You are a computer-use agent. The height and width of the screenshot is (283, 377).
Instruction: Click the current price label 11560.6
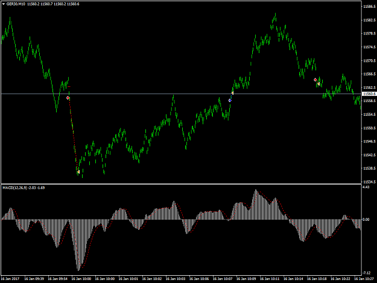[x=369, y=94]
